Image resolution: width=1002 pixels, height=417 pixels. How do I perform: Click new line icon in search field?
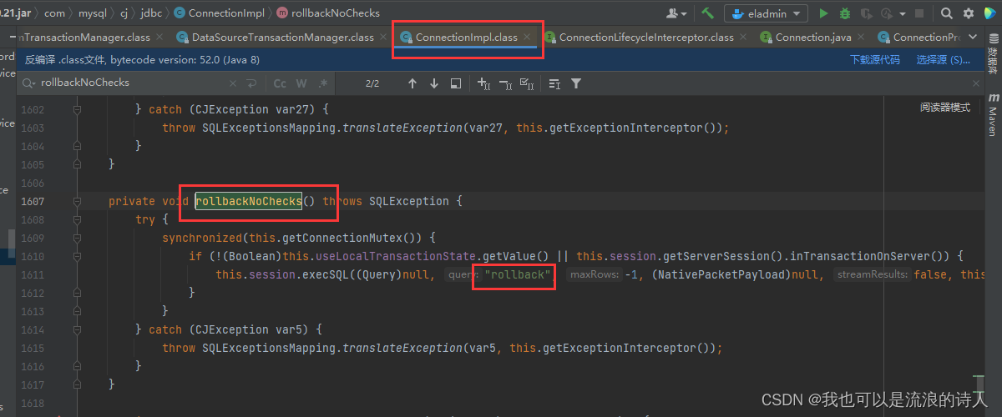click(251, 83)
